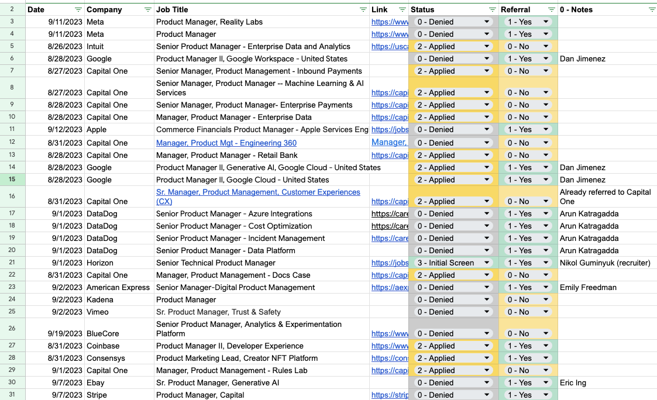Expand Referral dropdown for Kadena row
This screenshot has width=657, height=400.
point(545,300)
